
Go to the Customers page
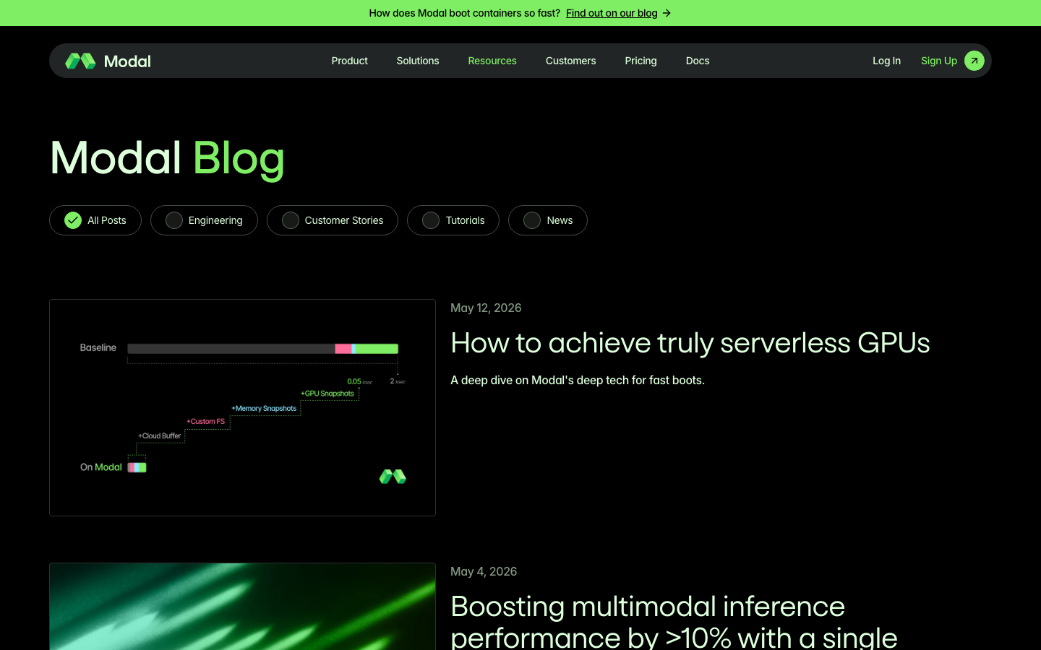[x=571, y=61]
